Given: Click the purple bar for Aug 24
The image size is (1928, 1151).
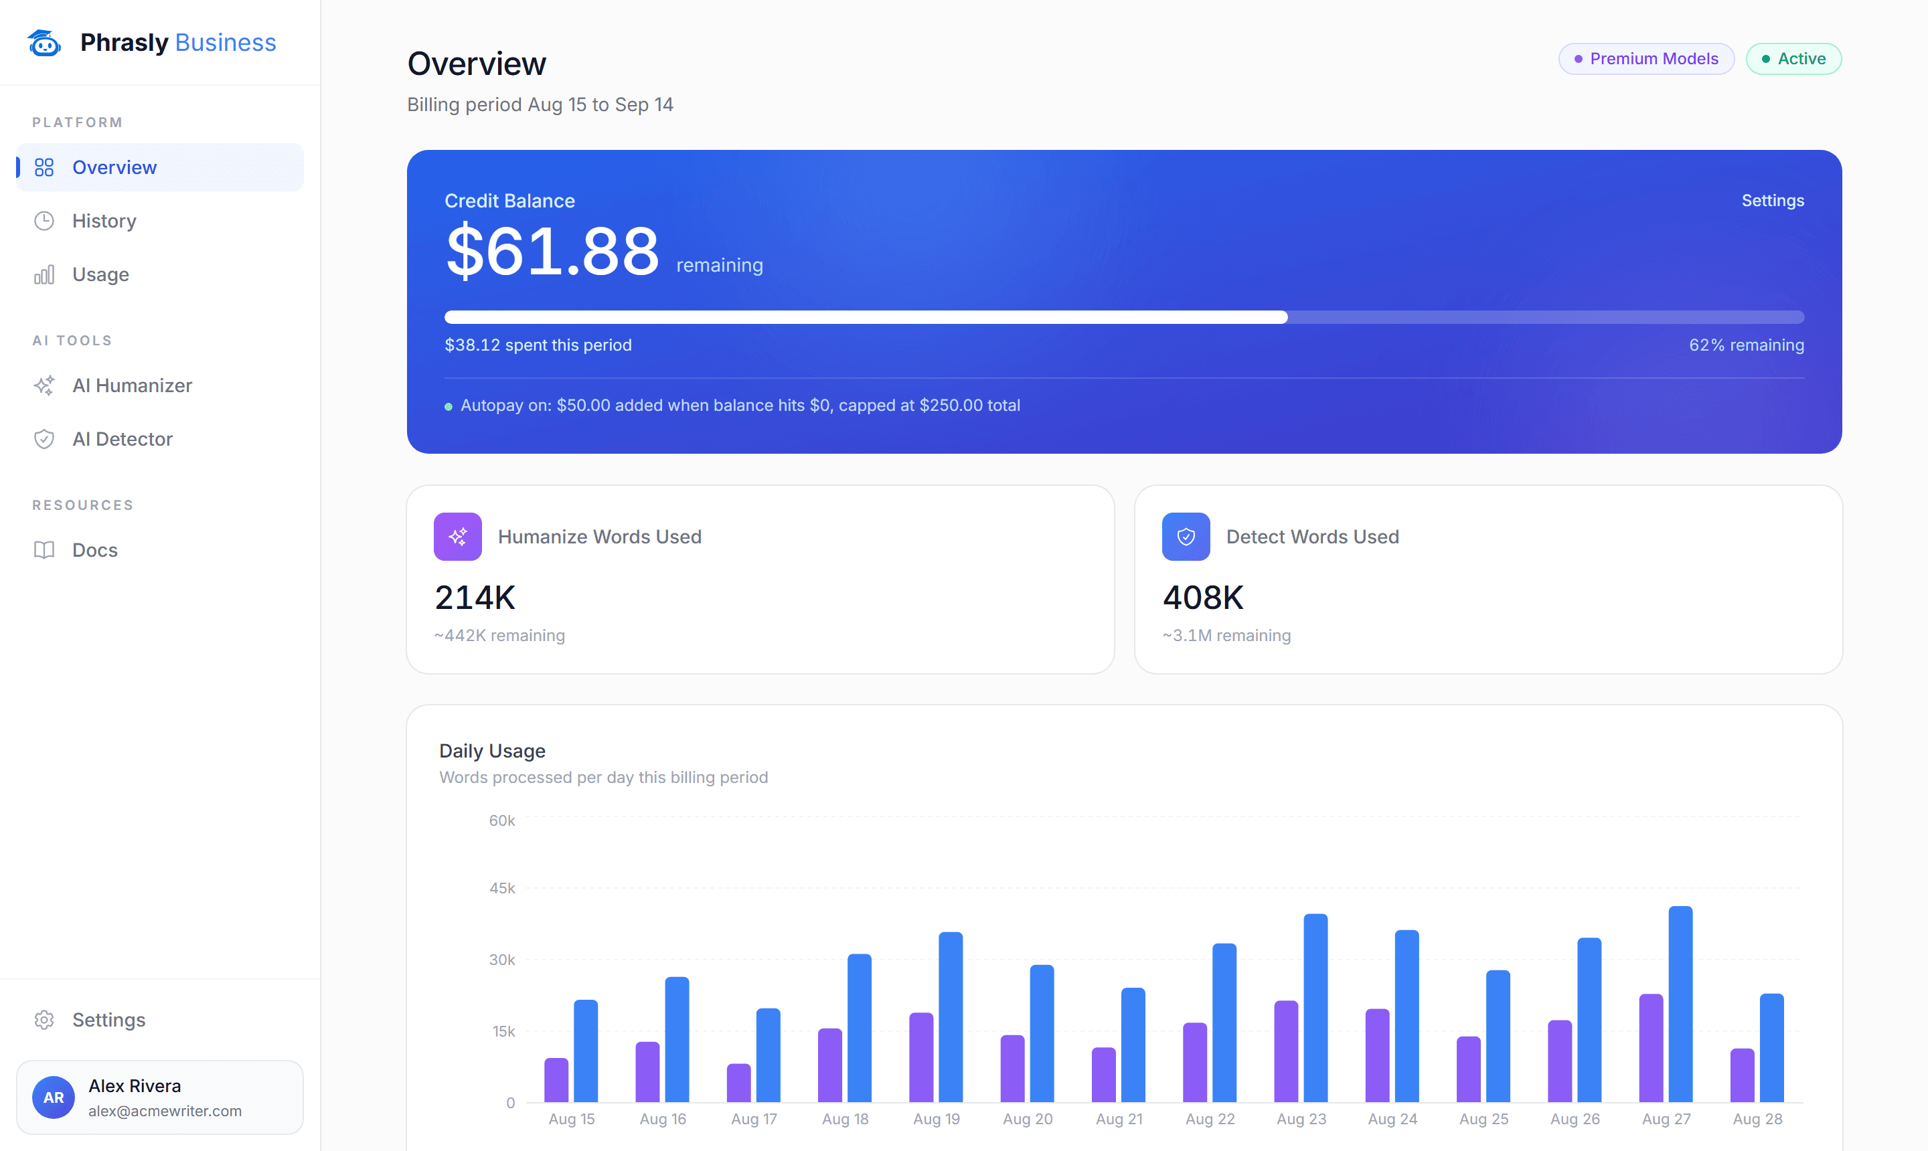Looking at the screenshot, I should point(1377,1055).
